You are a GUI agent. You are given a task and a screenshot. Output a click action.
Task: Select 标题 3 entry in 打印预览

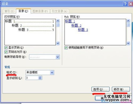[x=36, y=30]
